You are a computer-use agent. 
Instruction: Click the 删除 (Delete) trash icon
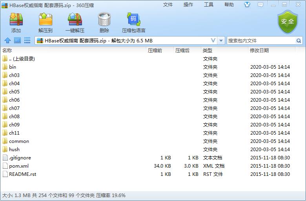tap(104, 19)
